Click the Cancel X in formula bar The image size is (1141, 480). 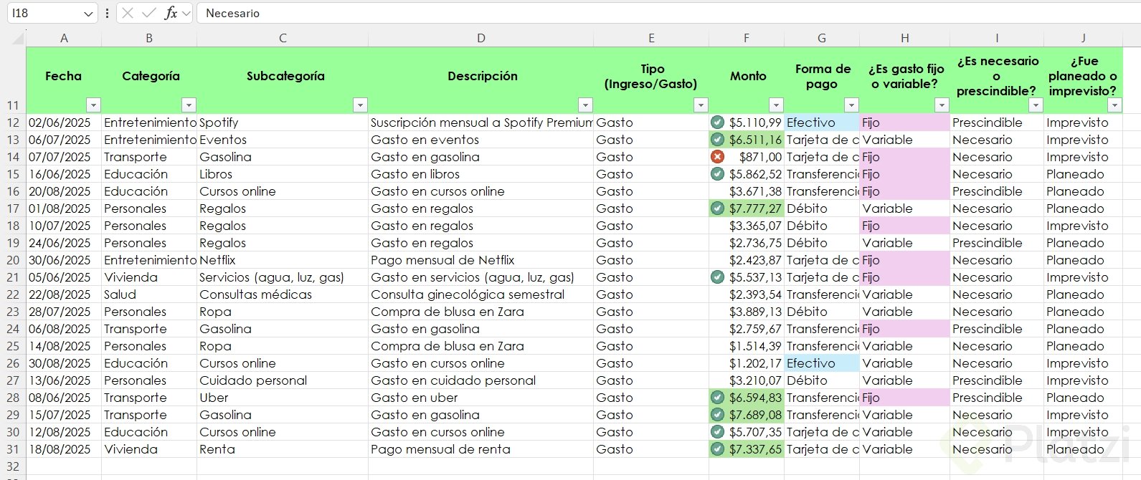point(128,13)
